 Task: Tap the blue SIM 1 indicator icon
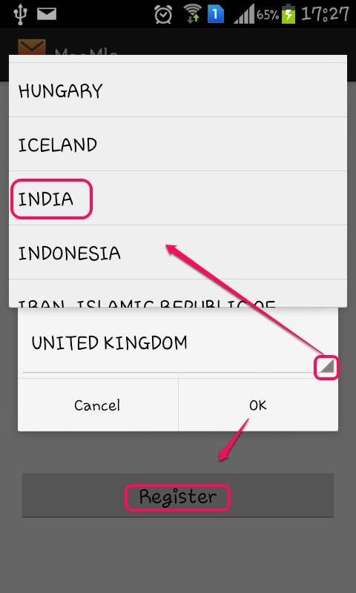[216, 14]
